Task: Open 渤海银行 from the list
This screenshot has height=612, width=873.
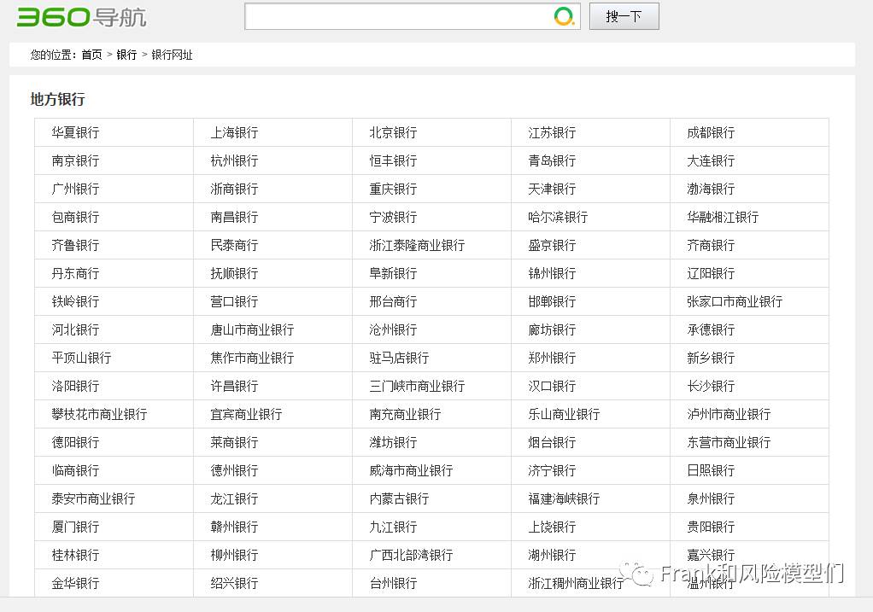Action: pyautogui.click(x=711, y=189)
